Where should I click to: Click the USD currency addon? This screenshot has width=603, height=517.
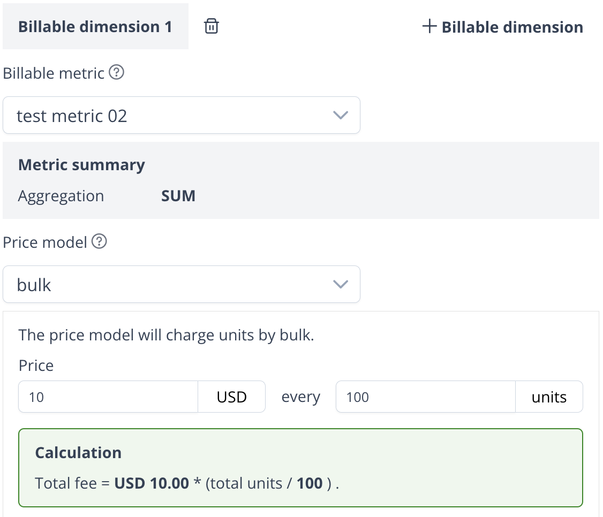point(231,397)
